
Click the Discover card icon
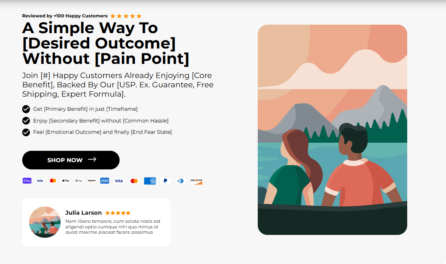tap(196, 181)
